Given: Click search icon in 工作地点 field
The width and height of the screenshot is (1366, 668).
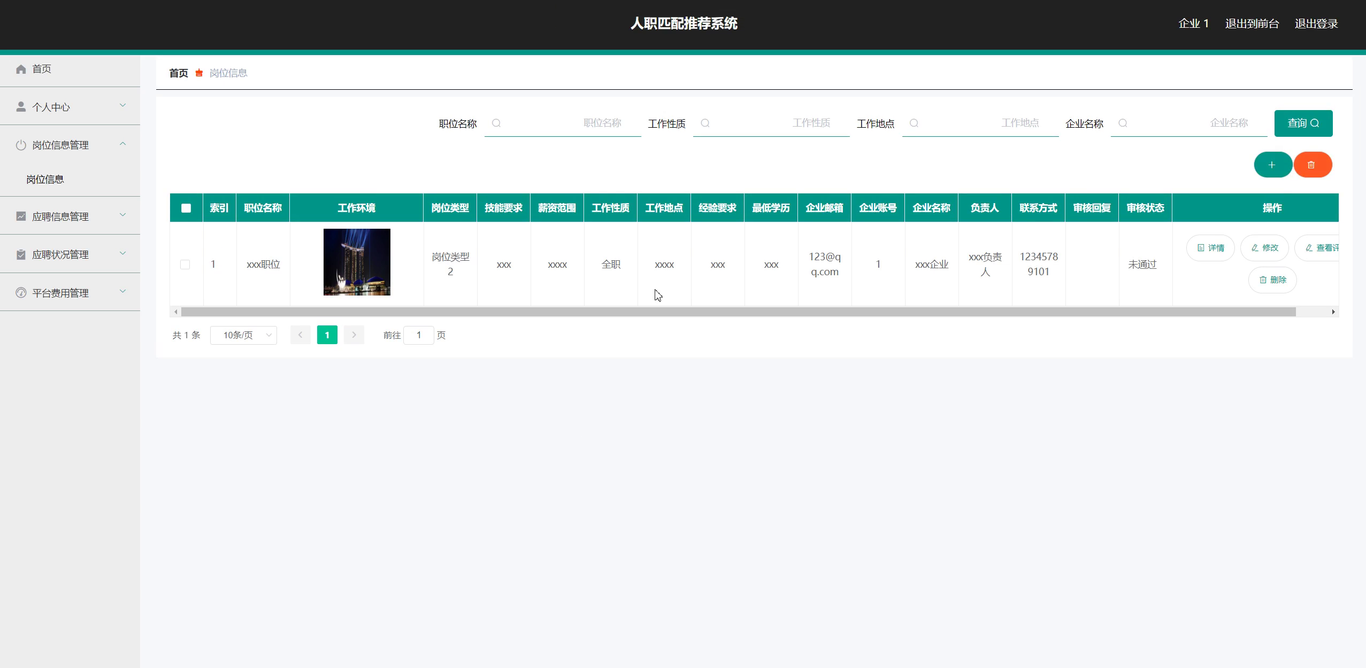Looking at the screenshot, I should click(x=914, y=123).
